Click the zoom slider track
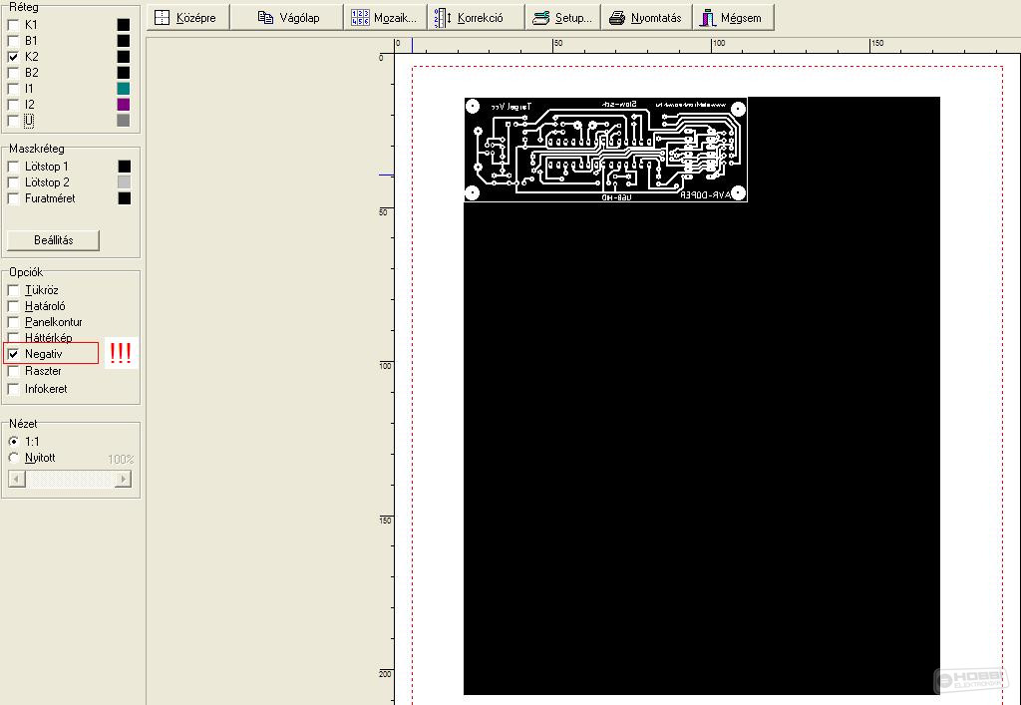 click(71, 479)
